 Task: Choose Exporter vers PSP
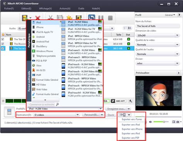pos(130,138)
